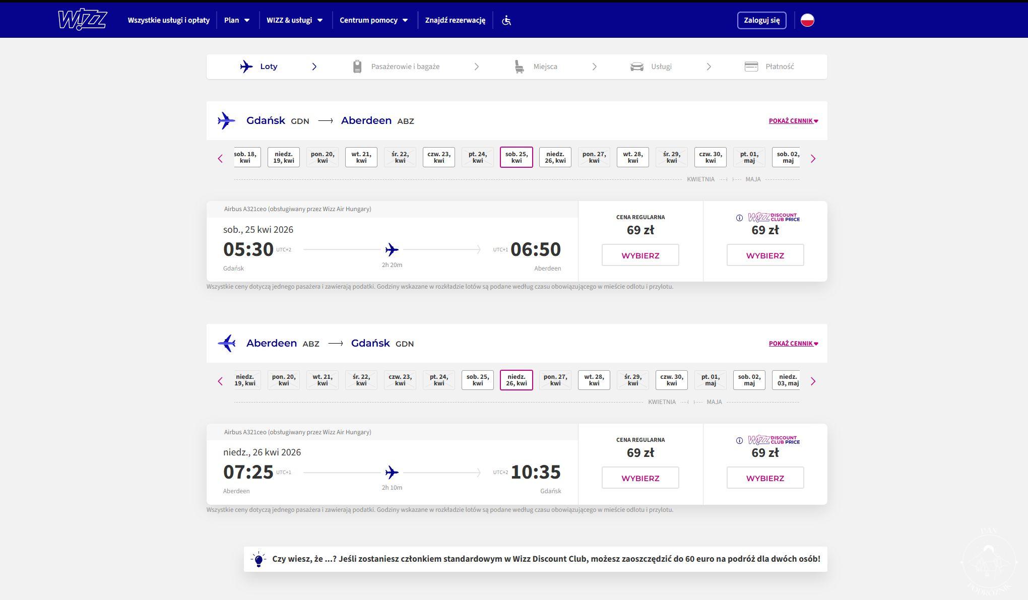Select return date sob. 02 maj
Viewport: 1028px width, 600px height.
pos(749,380)
